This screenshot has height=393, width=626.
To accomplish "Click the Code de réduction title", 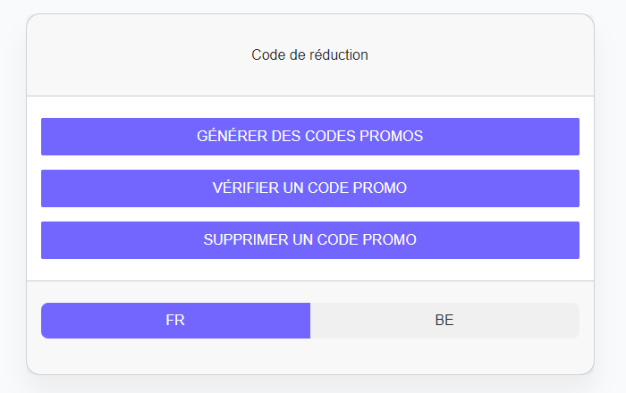I will pyautogui.click(x=309, y=55).
